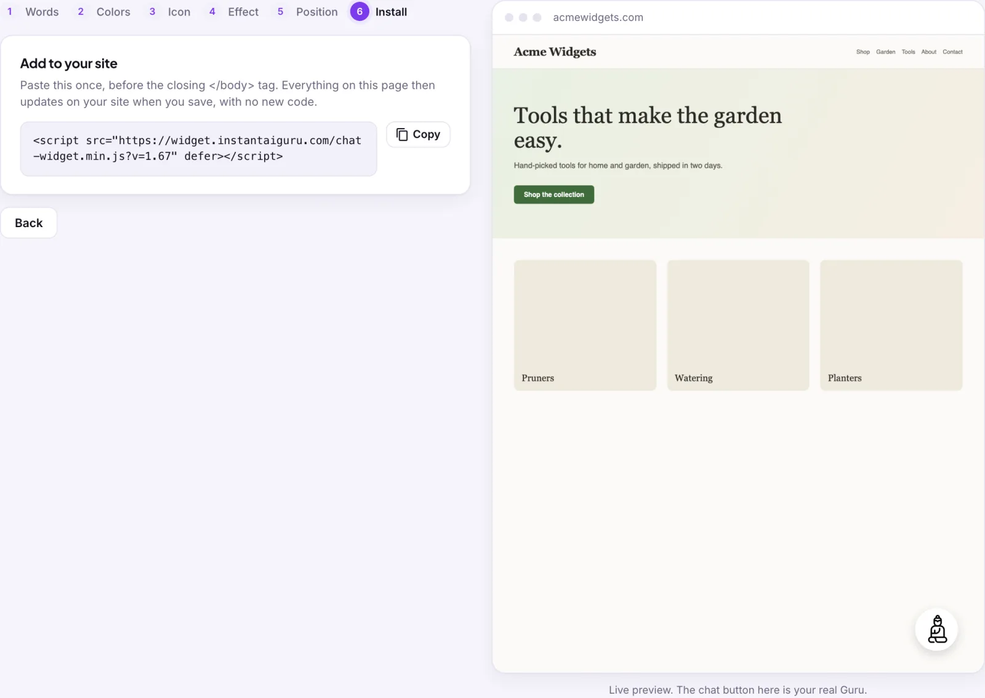Open the Shop link in preview nav
This screenshot has width=985, height=698.
pyautogui.click(x=863, y=52)
